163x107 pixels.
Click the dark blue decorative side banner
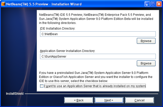(19, 49)
